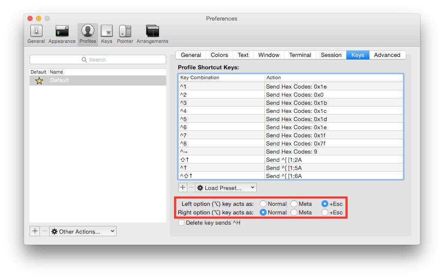Select the ^1 shortcut row
The height and width of the screenshot is (279, 444).
tap(291, 86)
